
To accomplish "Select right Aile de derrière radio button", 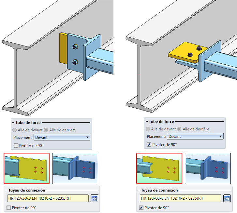I will [x=179, y=129].
